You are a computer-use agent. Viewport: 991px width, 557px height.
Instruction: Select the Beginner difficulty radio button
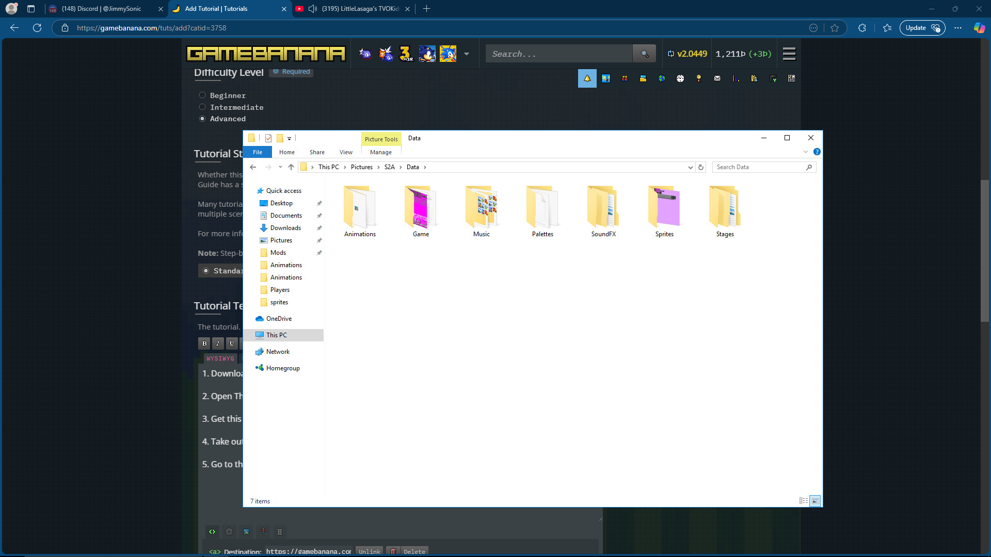click(202, 95)
